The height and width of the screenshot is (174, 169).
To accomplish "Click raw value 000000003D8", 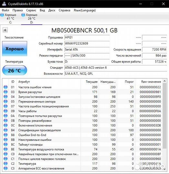I will (150, 125).
